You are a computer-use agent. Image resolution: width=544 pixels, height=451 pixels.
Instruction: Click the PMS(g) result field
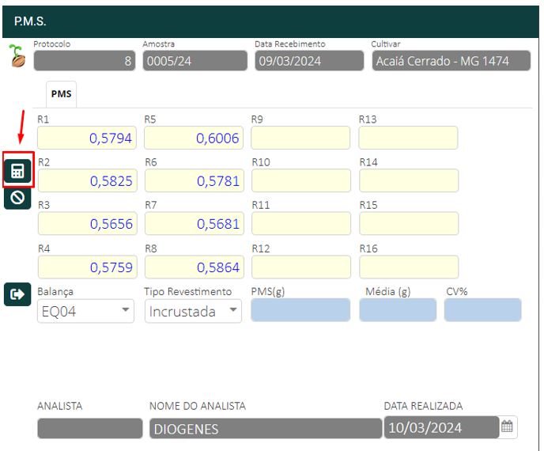[300, 310]
